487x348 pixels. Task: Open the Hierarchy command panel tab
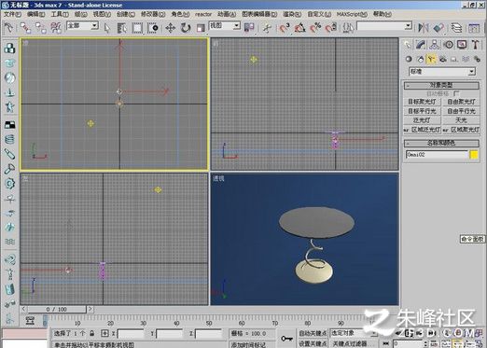pos(434,45)
